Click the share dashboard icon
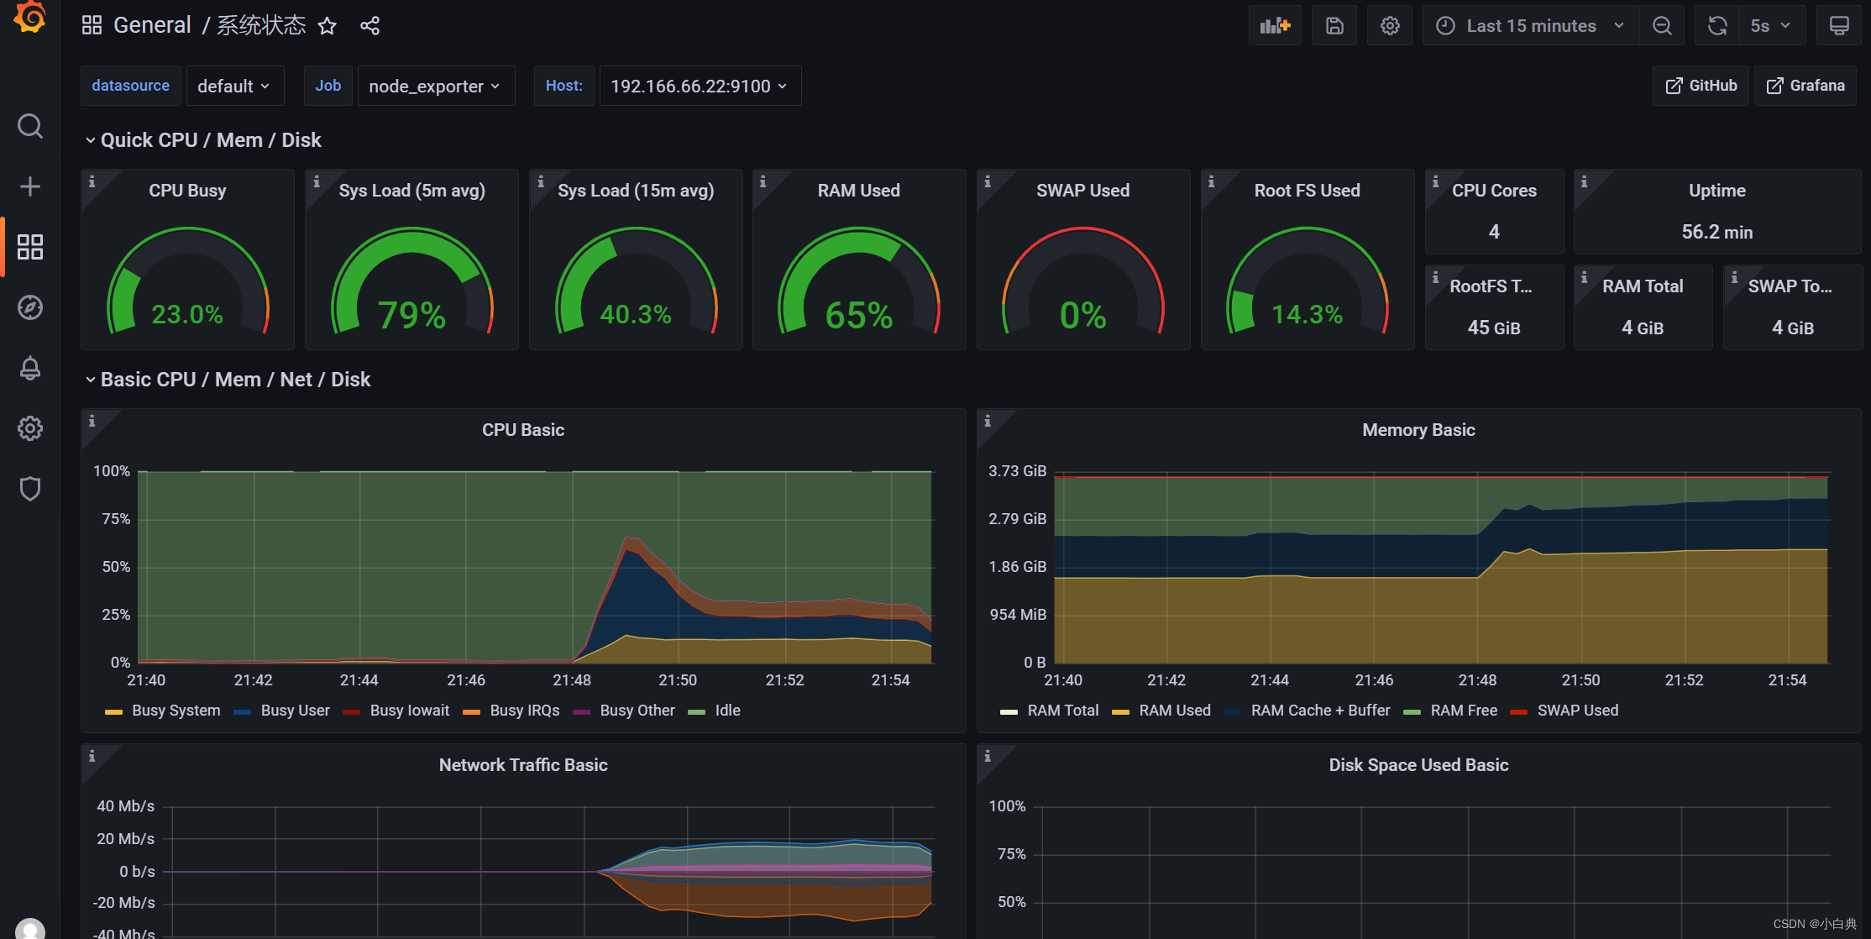 coord(369,26)
